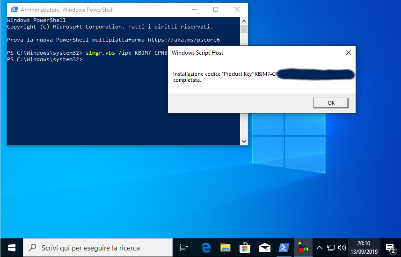Screen dimensions: 401x257
Task: Close the Windows Script Host dialog
Action: 348,52
